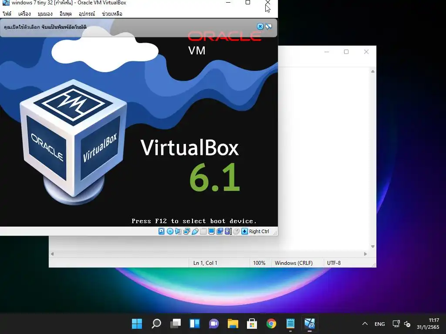The width and height of the screenshot is (446, 334).
Task: Open taskbar Search
Action: (x=156, y=324)
